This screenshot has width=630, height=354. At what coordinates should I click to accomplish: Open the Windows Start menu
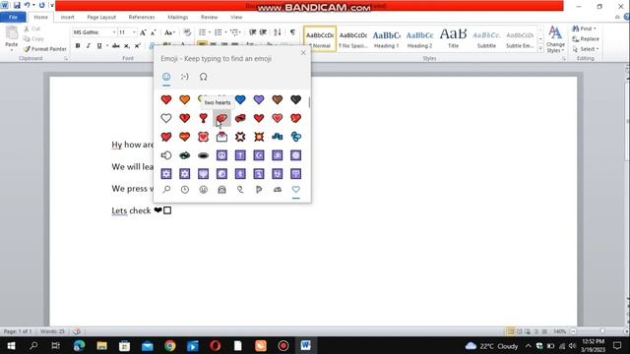(11, 345)
